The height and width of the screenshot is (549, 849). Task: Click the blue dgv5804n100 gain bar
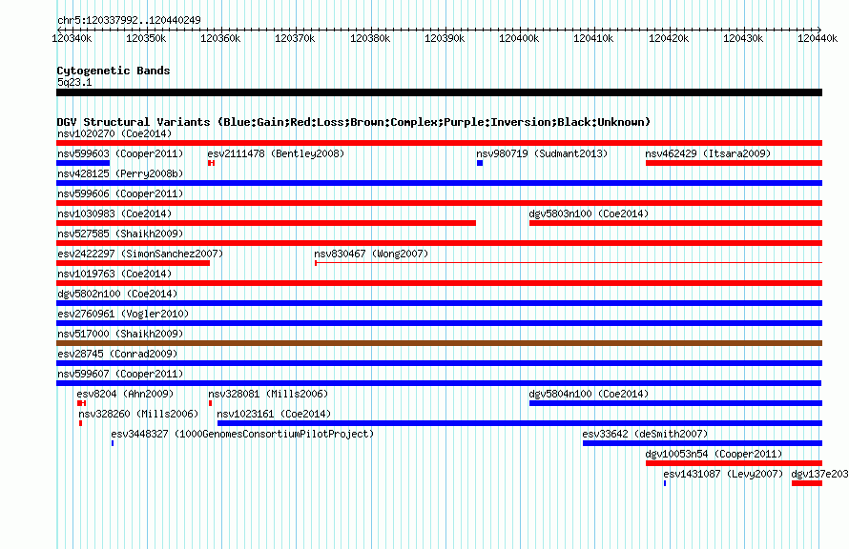click(x=675, y=403)
